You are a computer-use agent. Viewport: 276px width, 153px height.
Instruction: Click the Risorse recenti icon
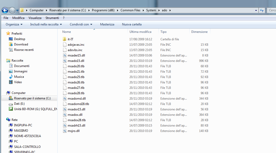coord(11,50)
